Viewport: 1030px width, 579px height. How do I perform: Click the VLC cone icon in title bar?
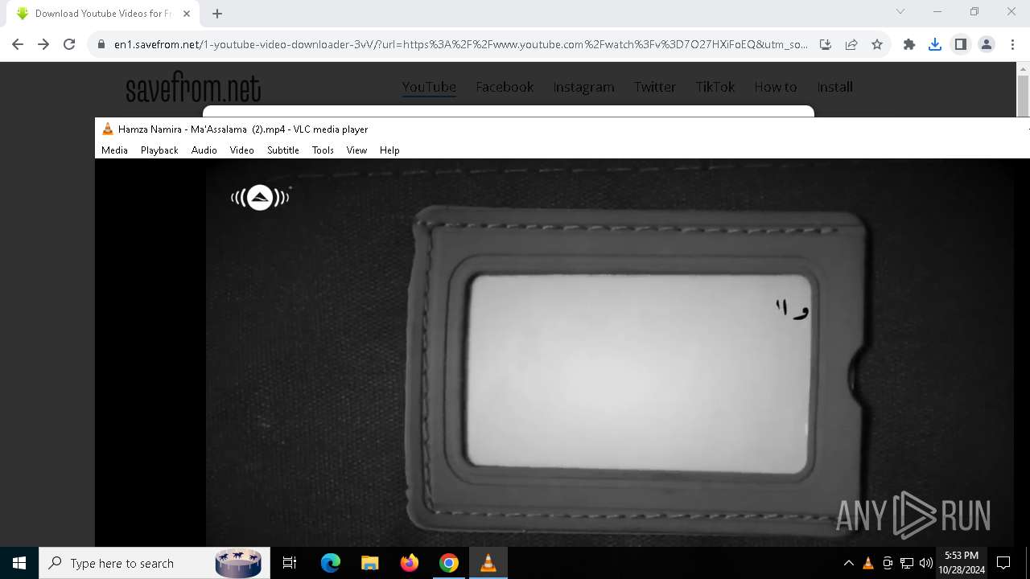(108, 129)
